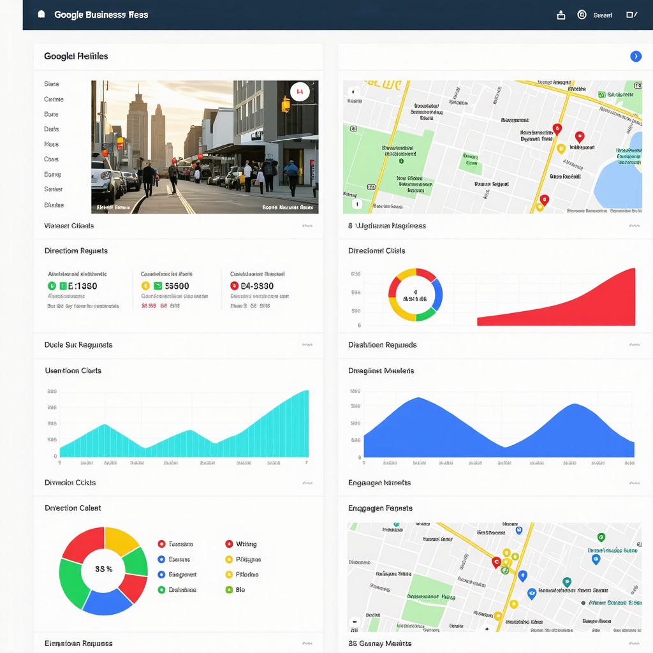Click the white round H badge on street photo
The width and height of the screenshot is (653, 653).
pyautogui.click(x=300, y=92)
